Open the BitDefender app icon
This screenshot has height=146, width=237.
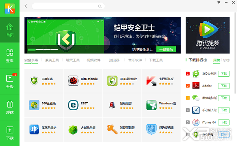pyautogui.click(x=73, y=81)
